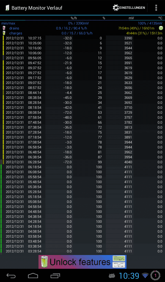The height and width of the screenshot is (282, 165).
Task: Tap the Battery Monitor app icon
Action: point(7,8)
